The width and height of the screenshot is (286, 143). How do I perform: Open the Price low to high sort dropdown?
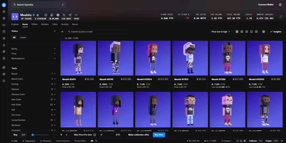pyautogui.click(x=221, y=32)
